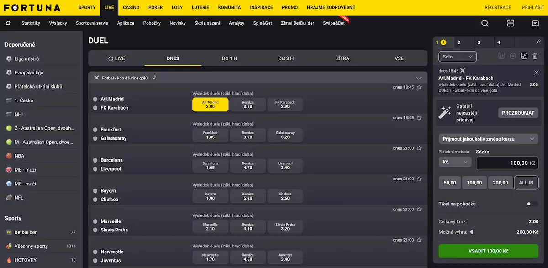
Task: Open the Solo bet type dropdown
Action: coord(458,57)
